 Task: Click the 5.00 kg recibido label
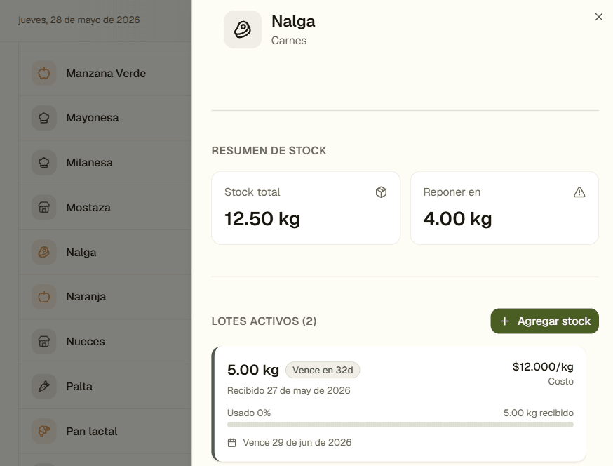point(539,413)
